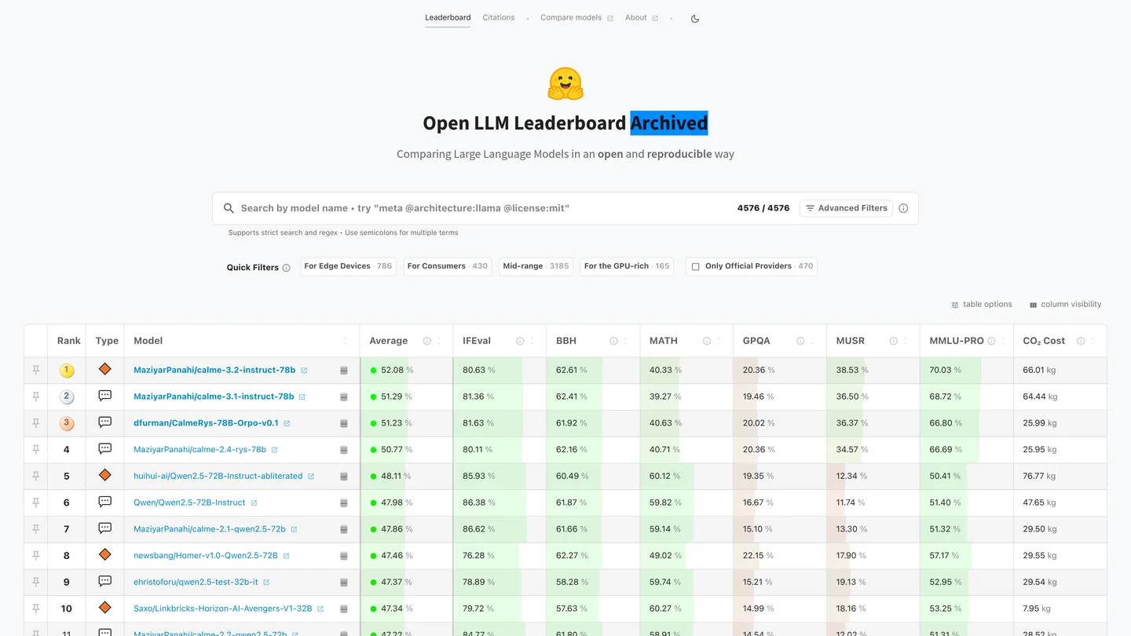This screenshot has width=1131, height=636.
Task: Open the column visibility menu
Action: point(1066,305)
